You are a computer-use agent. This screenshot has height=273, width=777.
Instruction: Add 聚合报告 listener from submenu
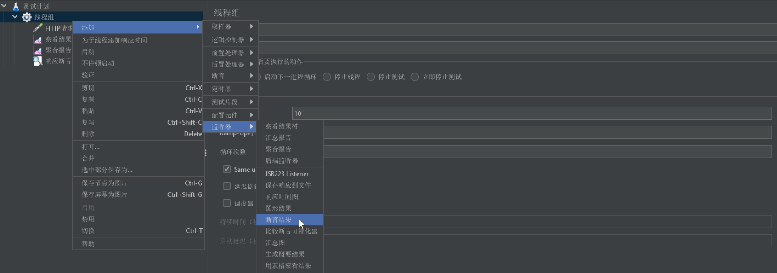pyautogui.click(x=290, y=149)
